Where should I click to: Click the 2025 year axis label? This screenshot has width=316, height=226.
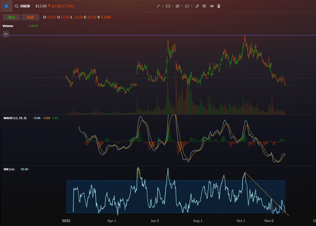point(66,221)
